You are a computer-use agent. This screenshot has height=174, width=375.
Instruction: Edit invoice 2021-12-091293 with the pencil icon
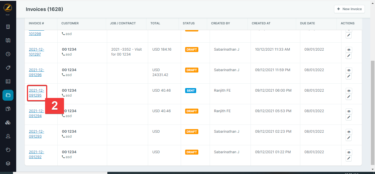[348, 138]
